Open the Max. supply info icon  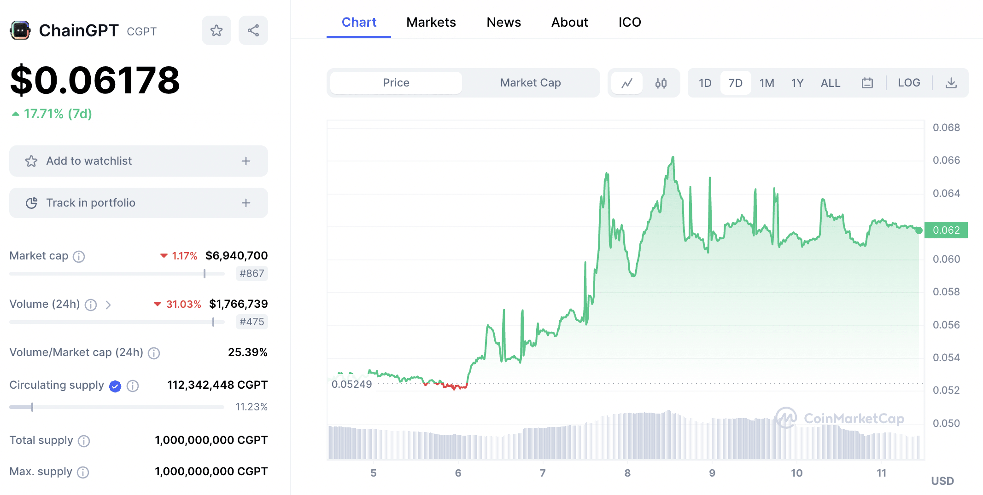tap(83, 472)
